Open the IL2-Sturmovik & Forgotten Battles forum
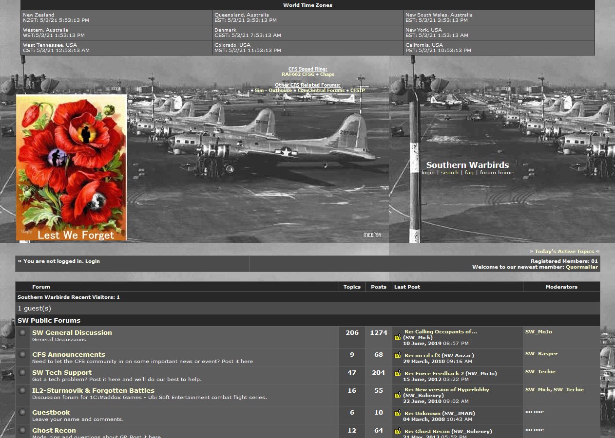This screenshot has height=438, width=615. [x=93, y=391]
